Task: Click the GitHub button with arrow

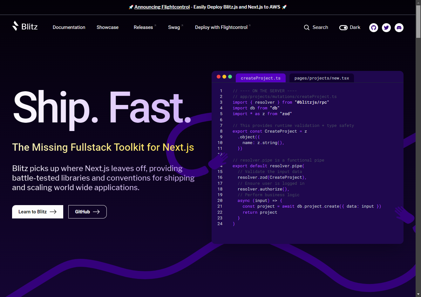Action: (x=87, y=212)
